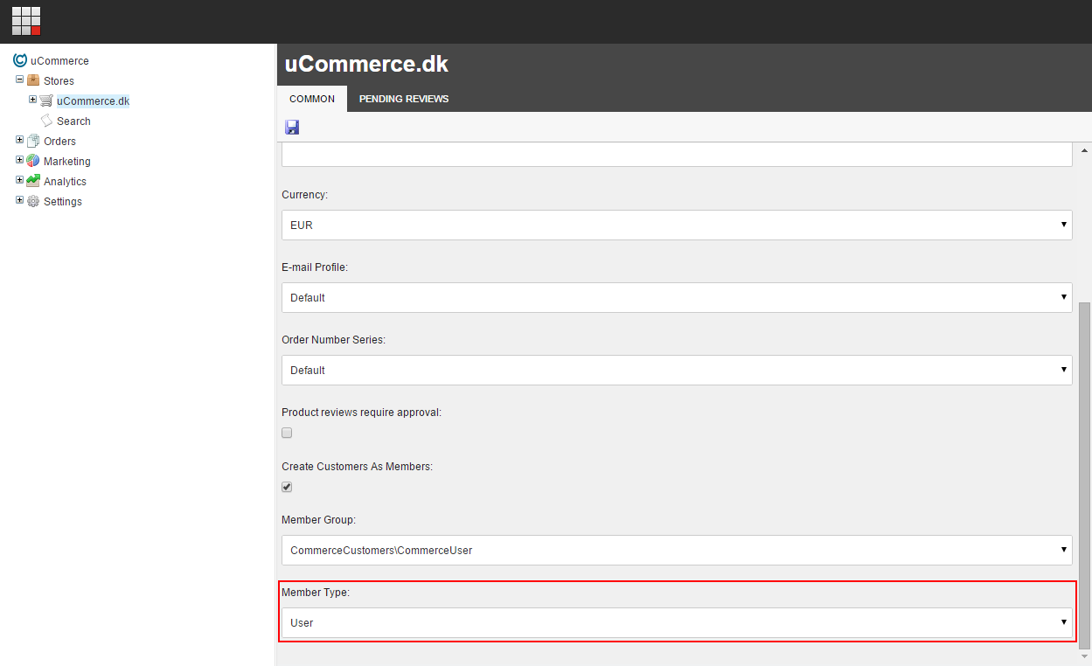
Task: Expand the Marketing tree node
Action: [19, 160]
